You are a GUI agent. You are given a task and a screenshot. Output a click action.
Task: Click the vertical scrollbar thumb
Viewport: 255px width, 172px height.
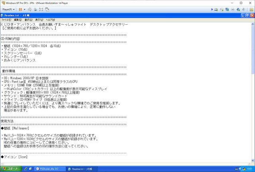tap(253, 50)
